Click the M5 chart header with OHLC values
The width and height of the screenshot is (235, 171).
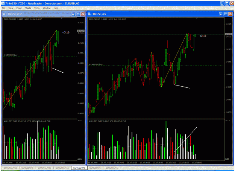click(x=108, y=19)
